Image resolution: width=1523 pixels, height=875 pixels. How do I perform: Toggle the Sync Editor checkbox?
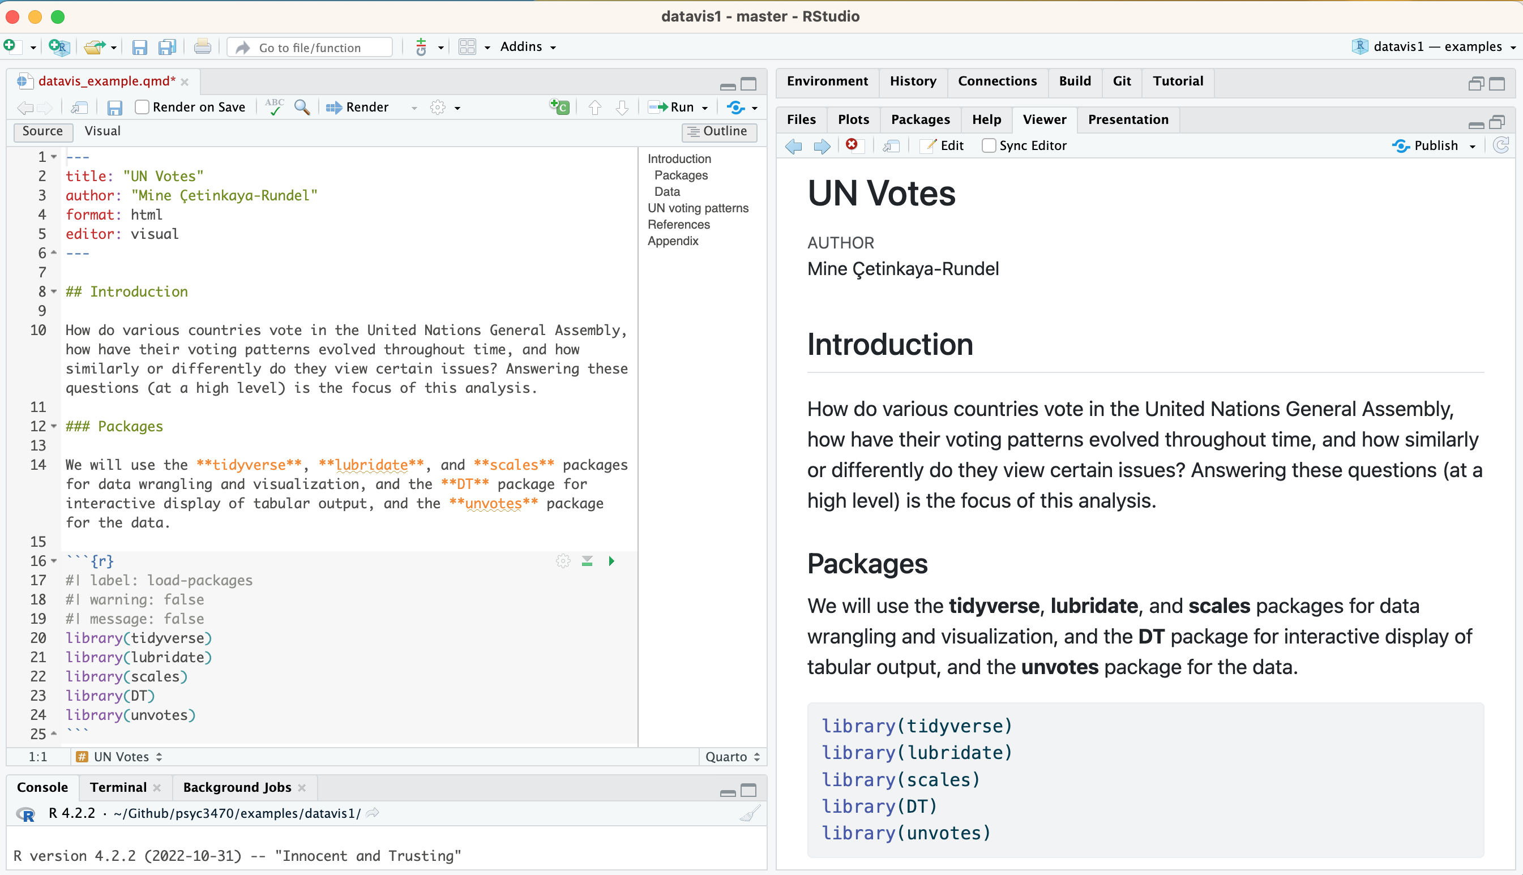(x=989, y=145)
